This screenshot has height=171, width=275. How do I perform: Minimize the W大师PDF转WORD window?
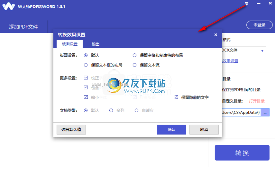click(x=258, y=3)
